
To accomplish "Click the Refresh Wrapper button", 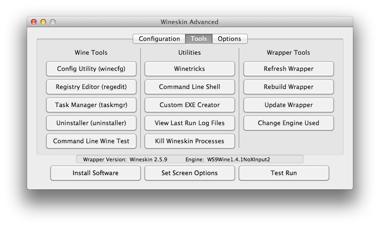I will click(x=288, y=69).
